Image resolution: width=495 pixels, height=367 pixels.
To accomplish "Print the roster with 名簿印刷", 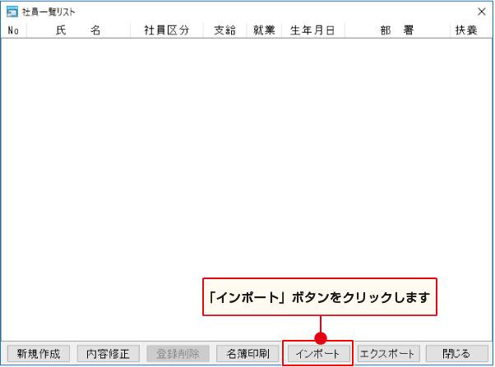I will pyautogui.click(x=247, y=353).
